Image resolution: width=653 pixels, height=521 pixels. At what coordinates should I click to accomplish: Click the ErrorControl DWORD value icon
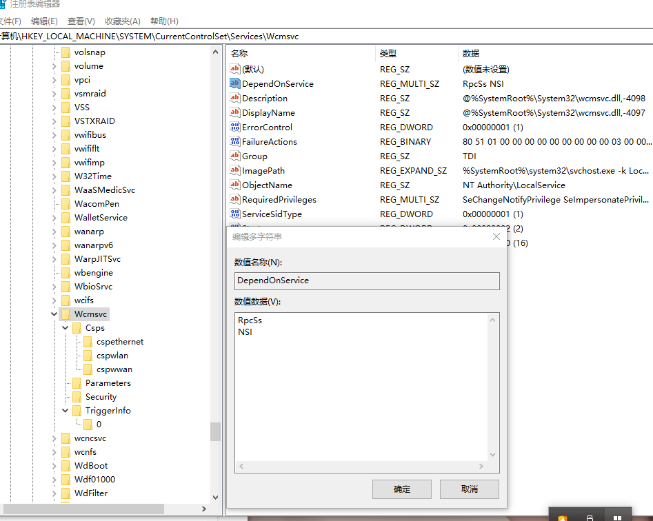(x=235, y=127)
